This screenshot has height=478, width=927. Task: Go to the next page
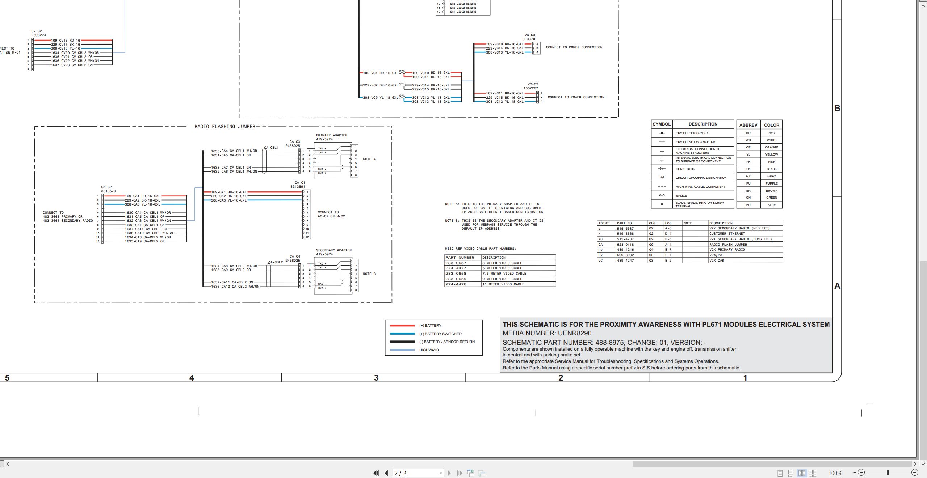pos(449,473)
